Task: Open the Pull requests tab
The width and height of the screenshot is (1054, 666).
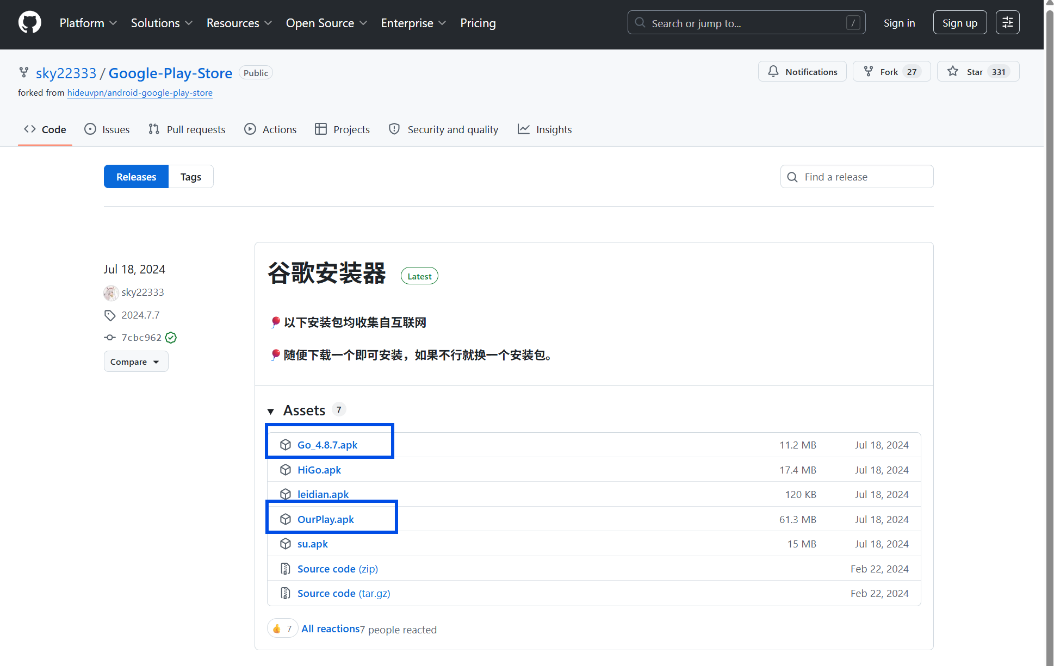Action: [187, 129]
